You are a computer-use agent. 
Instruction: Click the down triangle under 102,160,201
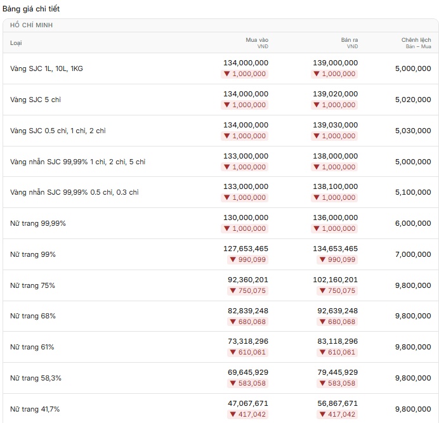coord(322,291)
